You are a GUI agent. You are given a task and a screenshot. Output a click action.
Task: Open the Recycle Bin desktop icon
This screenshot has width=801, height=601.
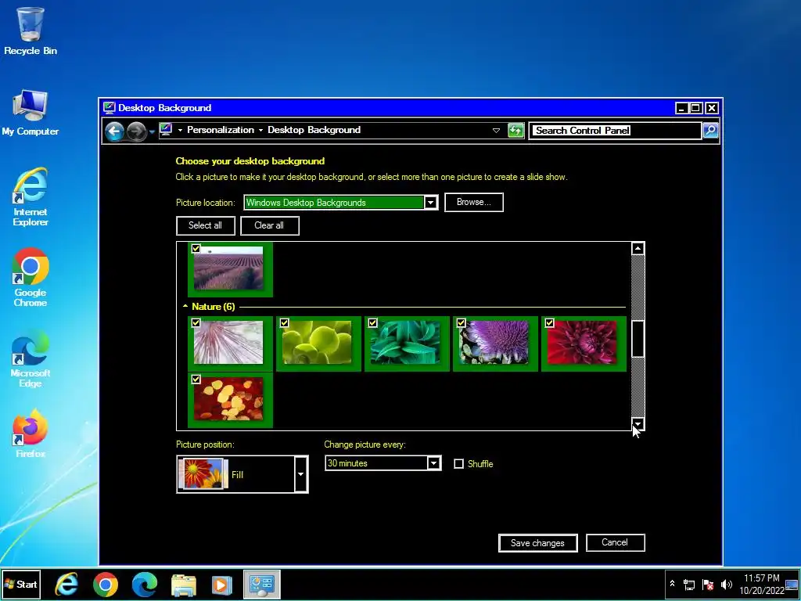(x=31, y=31)
